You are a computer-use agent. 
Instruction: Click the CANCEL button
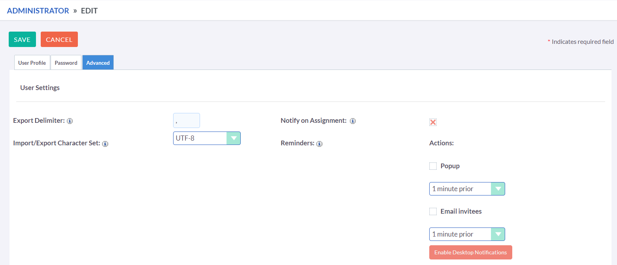[59, 39]
